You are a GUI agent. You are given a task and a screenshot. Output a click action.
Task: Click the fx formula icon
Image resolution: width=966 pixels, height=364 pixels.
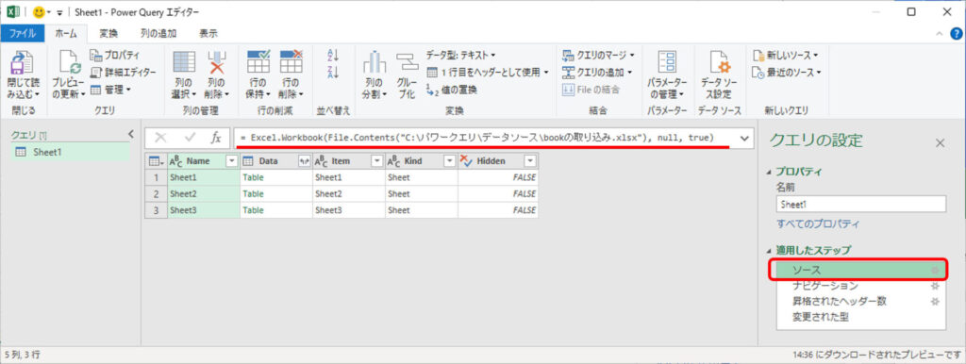216,139
